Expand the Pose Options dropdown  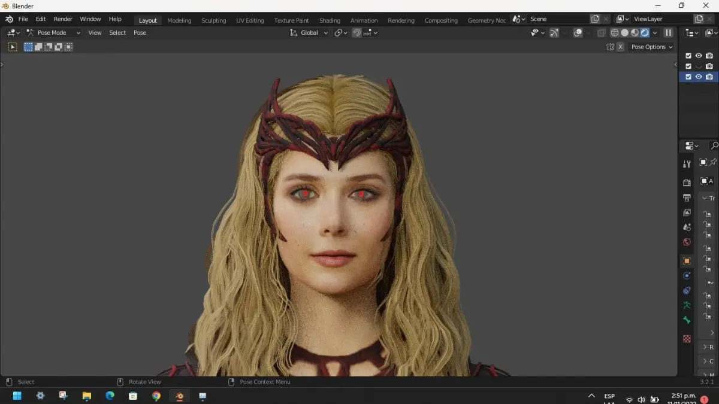click(652, 47)
